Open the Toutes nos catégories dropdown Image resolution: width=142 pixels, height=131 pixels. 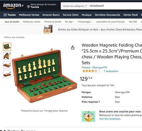click(x=74, y=6)
